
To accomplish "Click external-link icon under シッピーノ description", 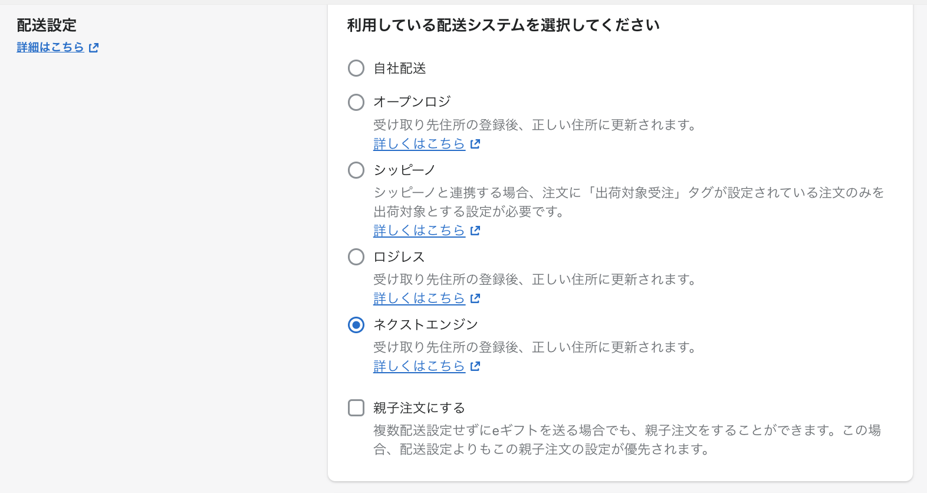I will pos(475,231).
